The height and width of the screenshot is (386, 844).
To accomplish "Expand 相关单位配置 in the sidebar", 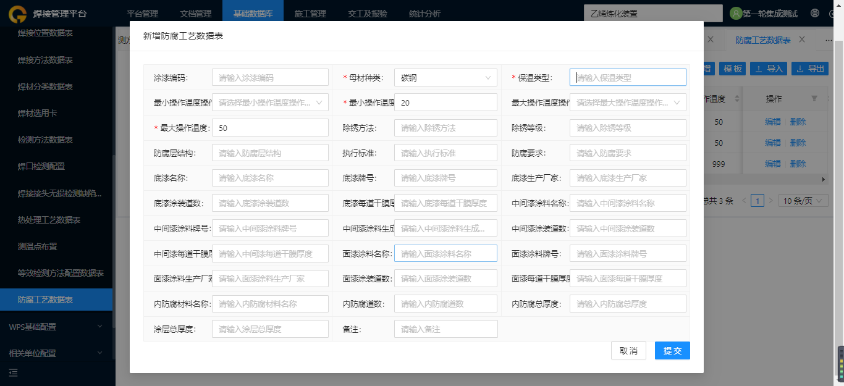I will [56, 353].
